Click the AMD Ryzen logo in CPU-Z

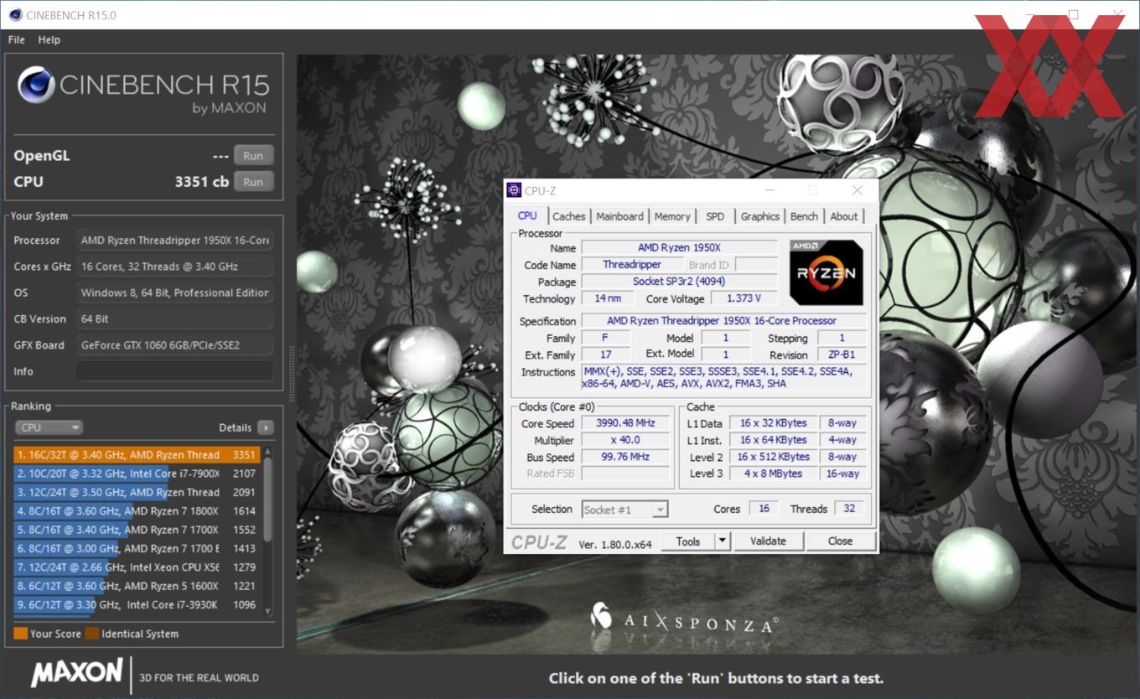[826, 272]
